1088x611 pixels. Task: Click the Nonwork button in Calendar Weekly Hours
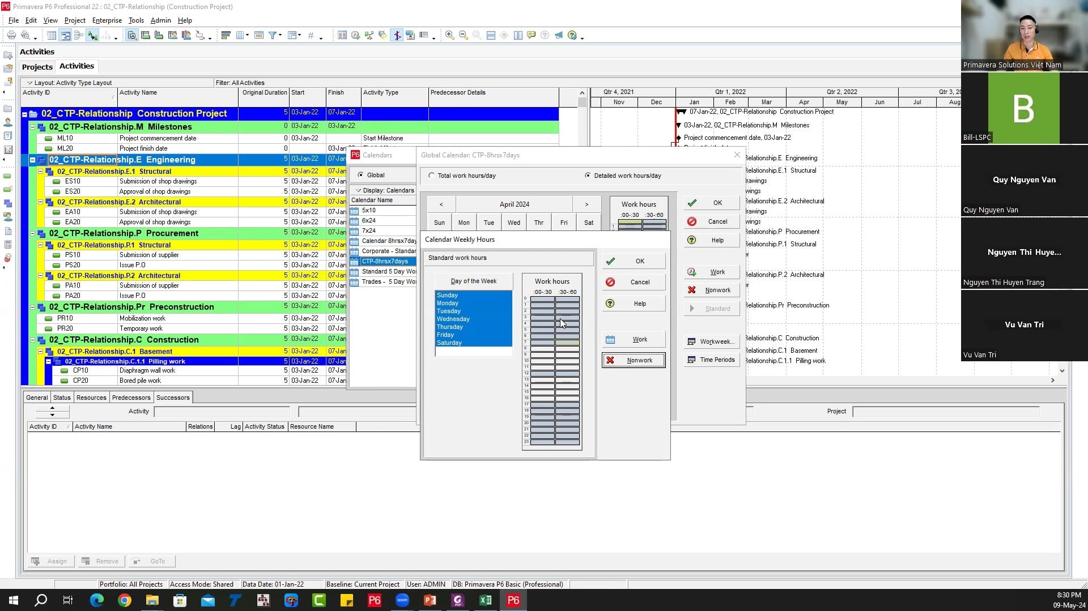pos(633,360)
